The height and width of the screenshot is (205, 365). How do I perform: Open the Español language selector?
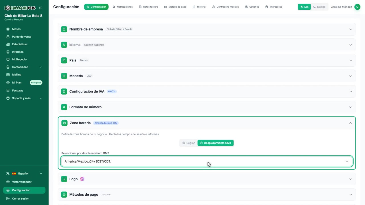24,173
